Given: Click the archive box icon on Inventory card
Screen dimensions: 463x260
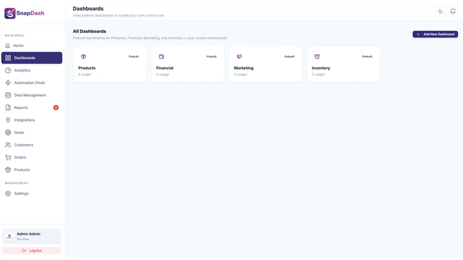Looking at the screenshot, I should coord(317,57).
